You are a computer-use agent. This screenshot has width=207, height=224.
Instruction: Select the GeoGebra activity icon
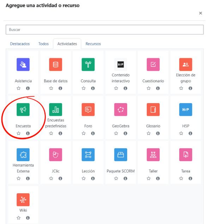[121, 110]
